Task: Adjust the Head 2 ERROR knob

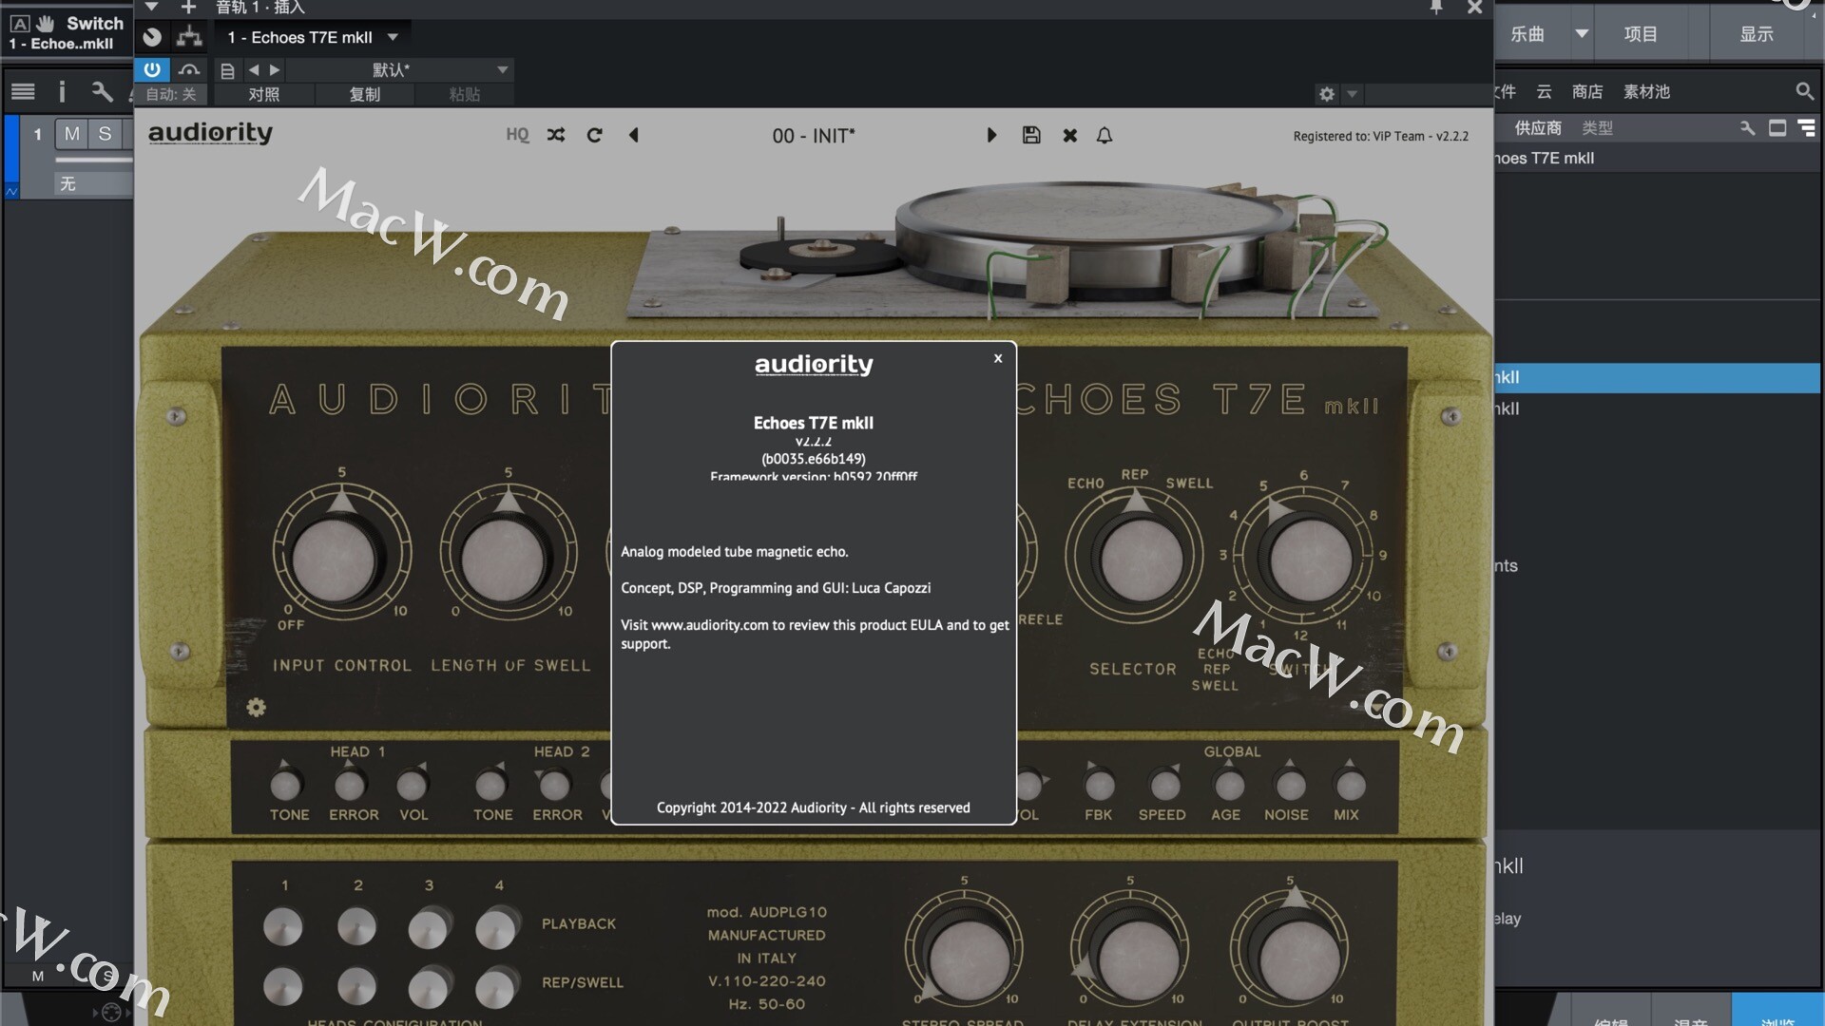Action: (x=555, y=785)
